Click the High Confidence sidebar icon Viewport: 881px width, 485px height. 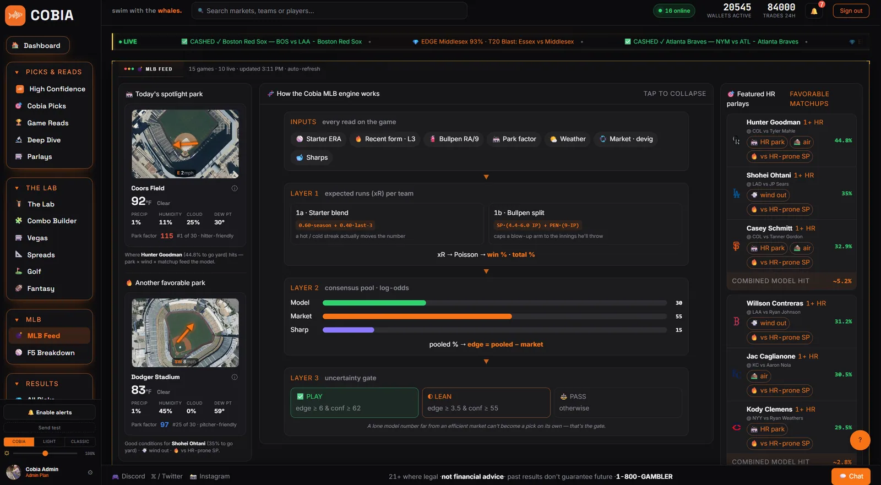(x=20, y=89)
